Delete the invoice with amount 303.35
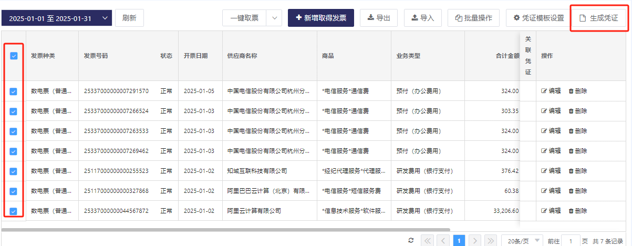 tap(578, 111)
